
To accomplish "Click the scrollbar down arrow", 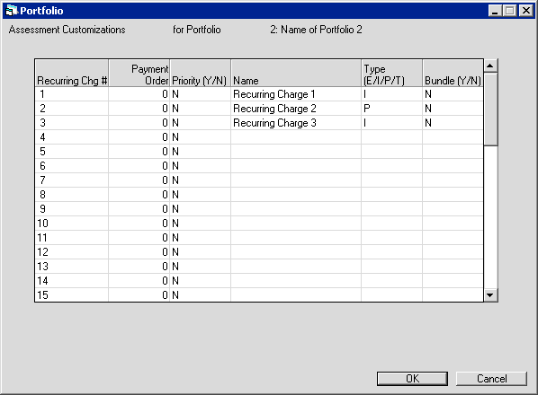I will click(x=490, y=295).
